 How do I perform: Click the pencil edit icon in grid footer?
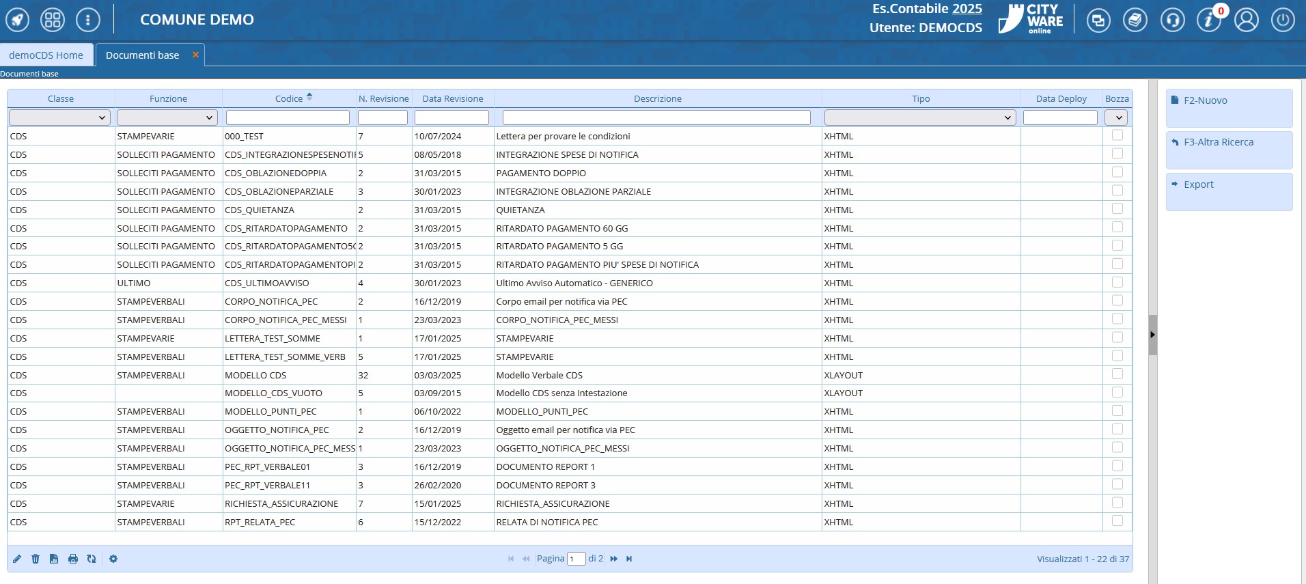click(x=17, y=559)
